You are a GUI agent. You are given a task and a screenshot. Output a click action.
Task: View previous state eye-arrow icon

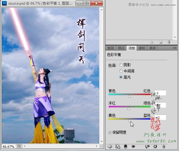[147, 147]
